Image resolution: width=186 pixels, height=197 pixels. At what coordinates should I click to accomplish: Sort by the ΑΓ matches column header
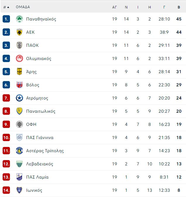114,7
